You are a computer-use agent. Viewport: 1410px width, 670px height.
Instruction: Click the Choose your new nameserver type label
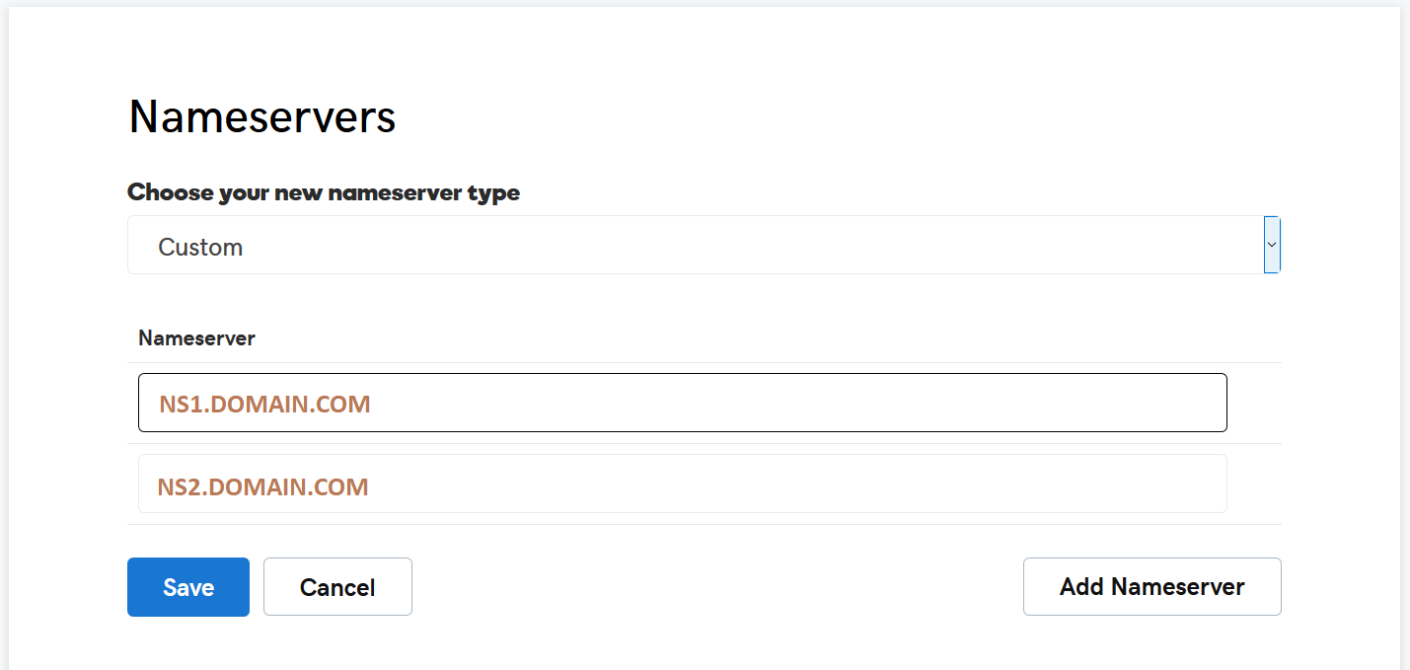(x=324, y=192)
